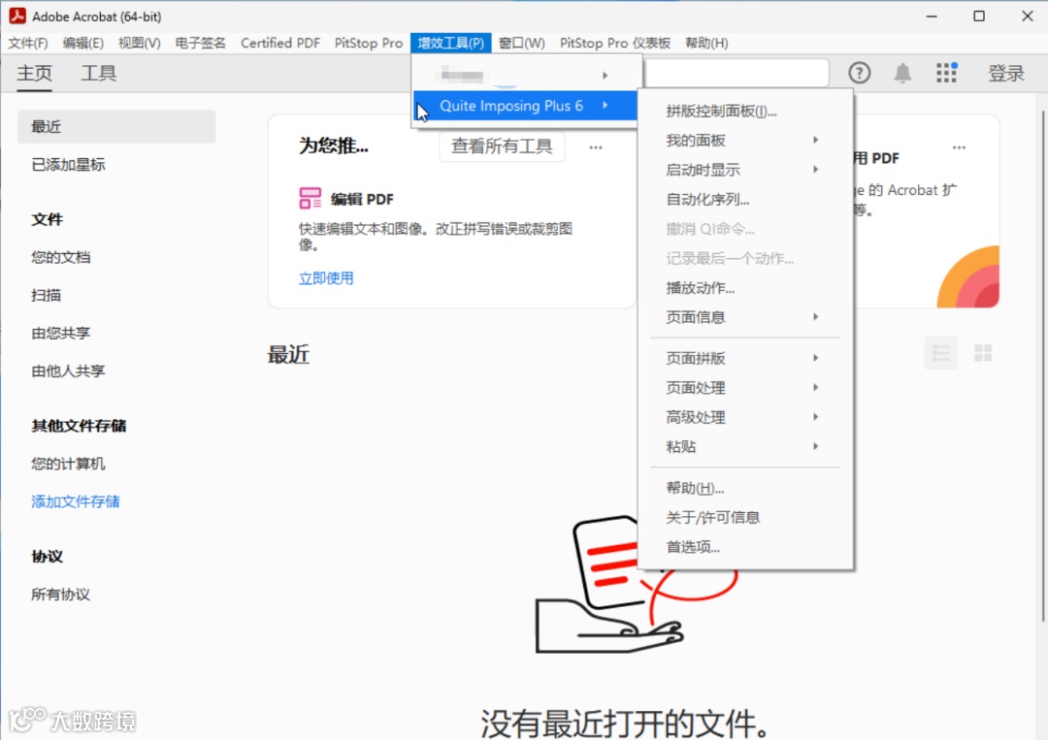Click the Adobe Acrobat logo in title bar
The width and height of the screenshot is (1048, 740).
[16, 16]
